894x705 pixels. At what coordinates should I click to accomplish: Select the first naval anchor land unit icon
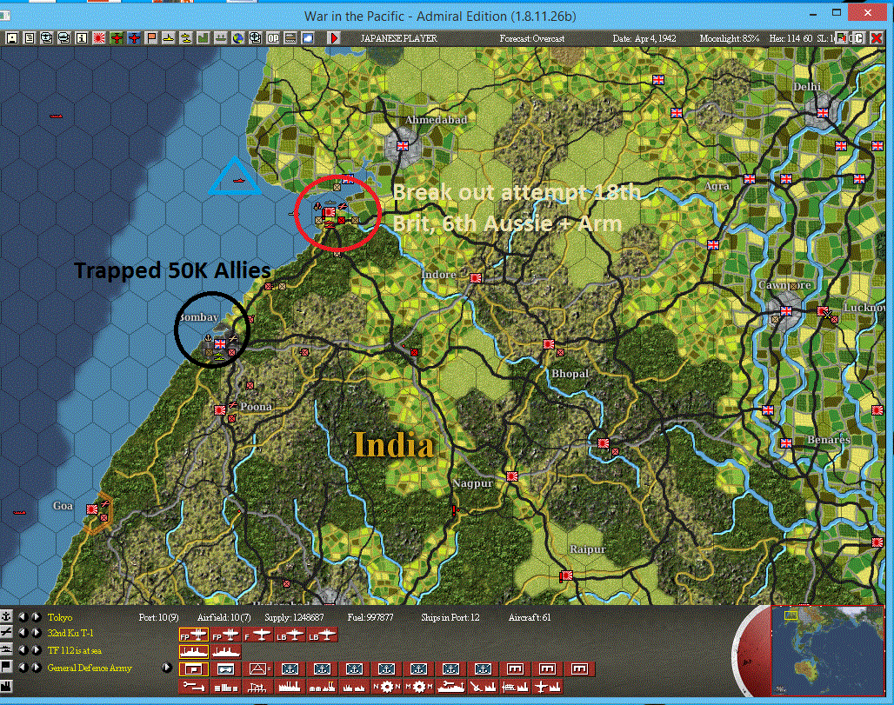click(x=290, y=669)
